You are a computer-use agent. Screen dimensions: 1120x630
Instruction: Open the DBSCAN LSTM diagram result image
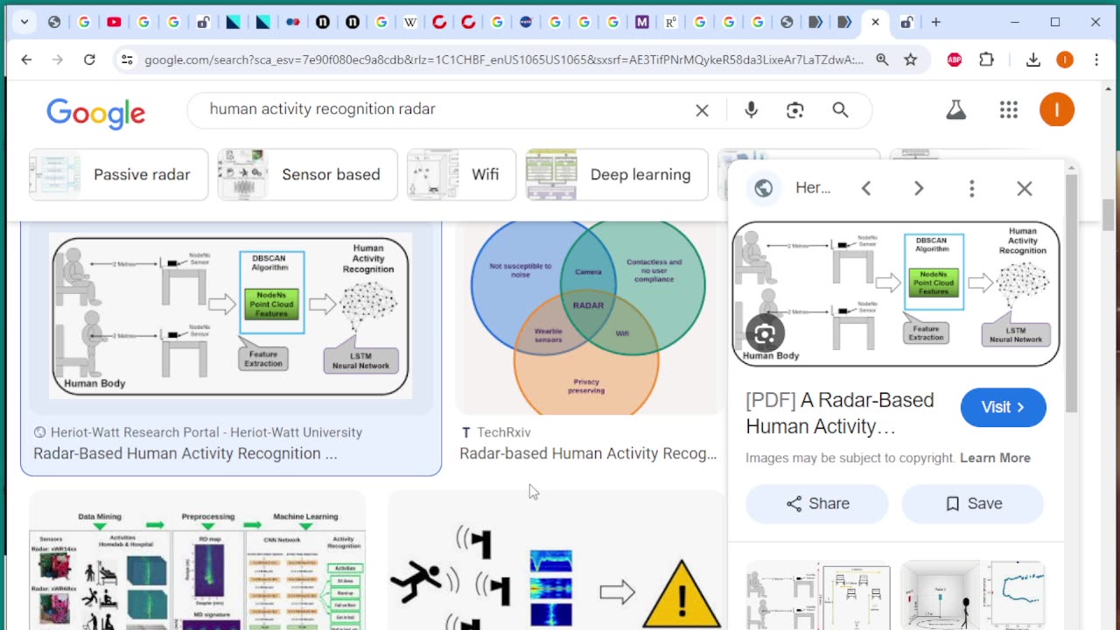tap(231, 315)
